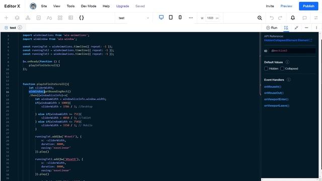This screenshot has height=181, width=322.
Task: Add the onMouseIn() event handler
Action: coord(273,86)
